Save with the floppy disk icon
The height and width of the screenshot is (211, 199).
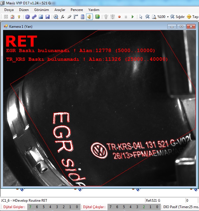[48, 17]
